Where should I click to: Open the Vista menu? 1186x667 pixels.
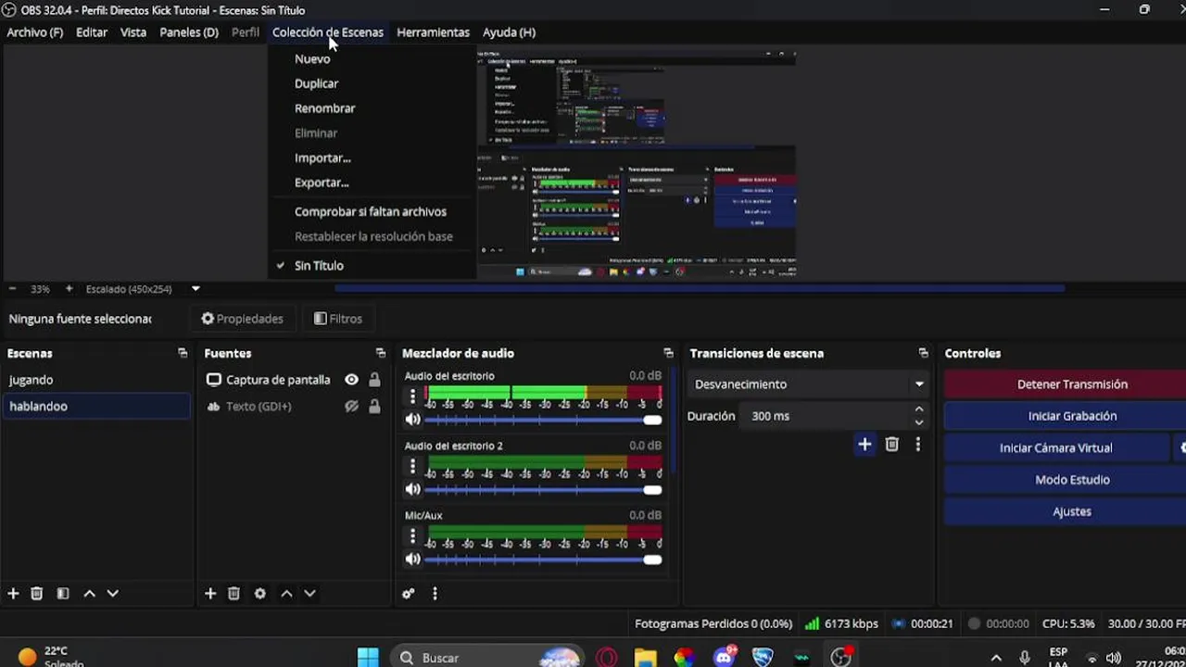(133, 32)
